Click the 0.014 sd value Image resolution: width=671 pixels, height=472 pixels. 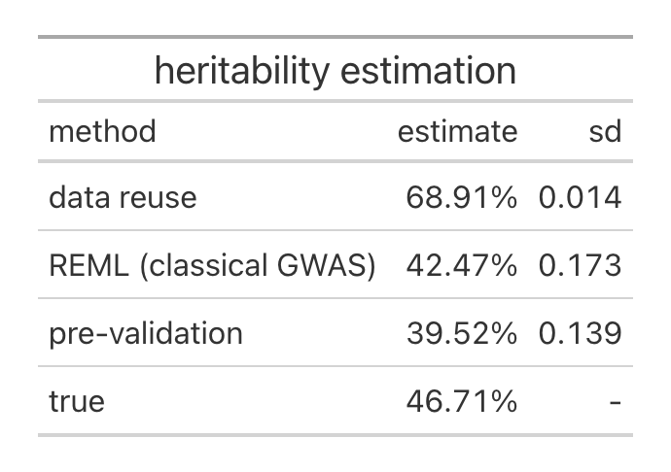[580, 197]
